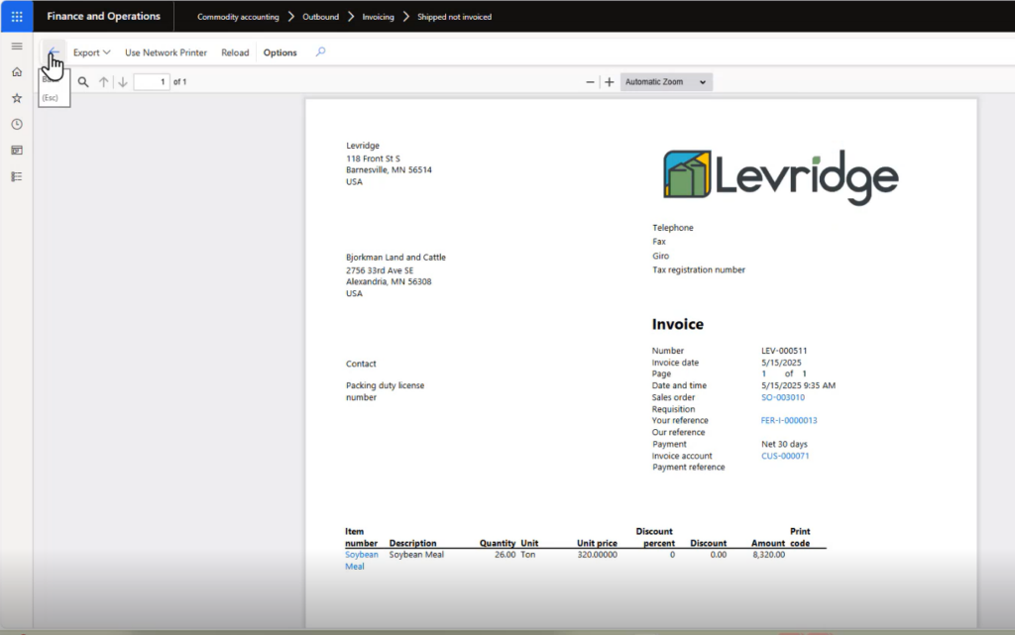This screenshot has height=635, width=1015.
Task: Expand the navigation pane hamburger menu
Action: [x=17, y=46]
